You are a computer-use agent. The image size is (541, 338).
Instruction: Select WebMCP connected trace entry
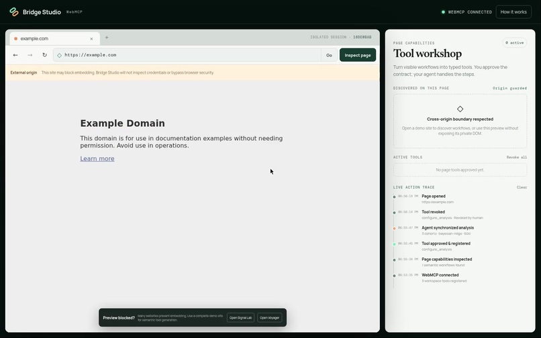click(460, 278)
